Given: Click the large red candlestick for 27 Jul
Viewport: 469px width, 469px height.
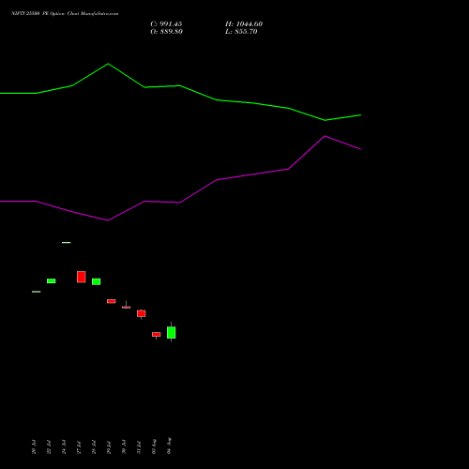Looking at the screenshot, I should point(82,277).
